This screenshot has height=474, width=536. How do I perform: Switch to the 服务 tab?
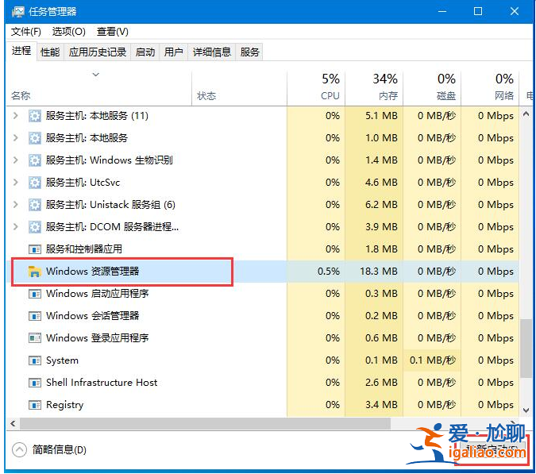[x=249, y=52]
